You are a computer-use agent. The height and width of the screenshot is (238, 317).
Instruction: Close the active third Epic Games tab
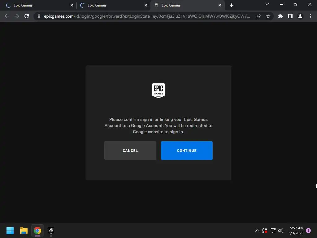point(220,5)
